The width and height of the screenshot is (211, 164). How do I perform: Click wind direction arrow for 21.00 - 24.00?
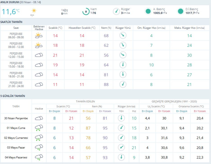click(123, 84)
